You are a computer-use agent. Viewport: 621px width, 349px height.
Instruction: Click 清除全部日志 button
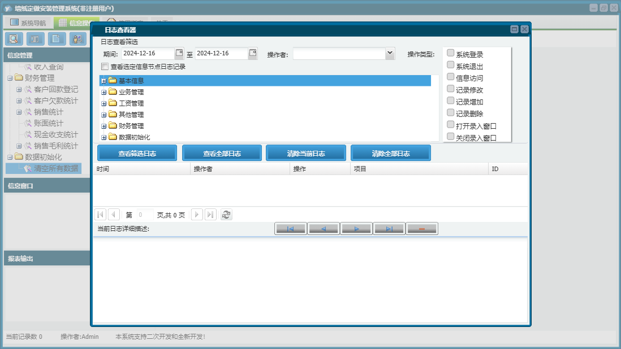click(390, 154)
